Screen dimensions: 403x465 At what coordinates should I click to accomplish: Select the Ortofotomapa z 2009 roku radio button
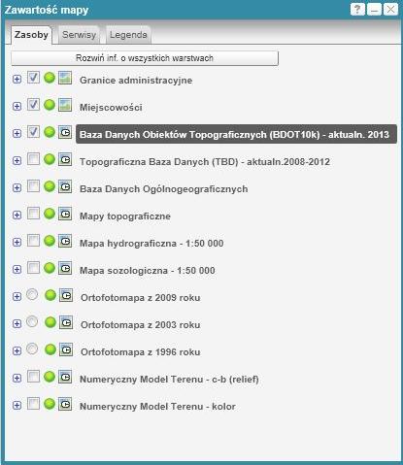[32, 294]
